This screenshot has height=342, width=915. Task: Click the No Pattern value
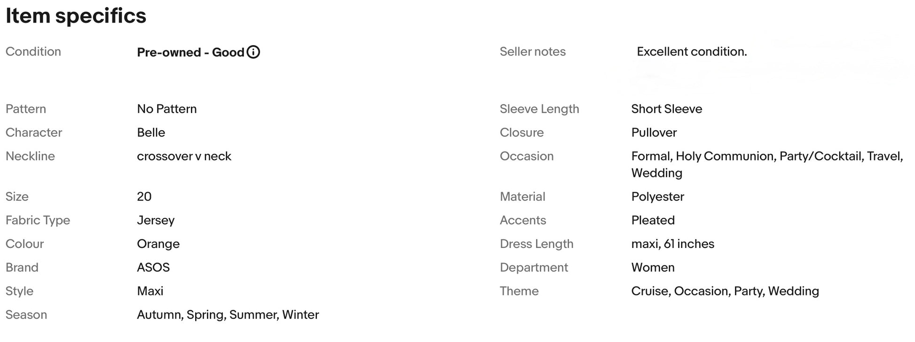tap(167, 109)
